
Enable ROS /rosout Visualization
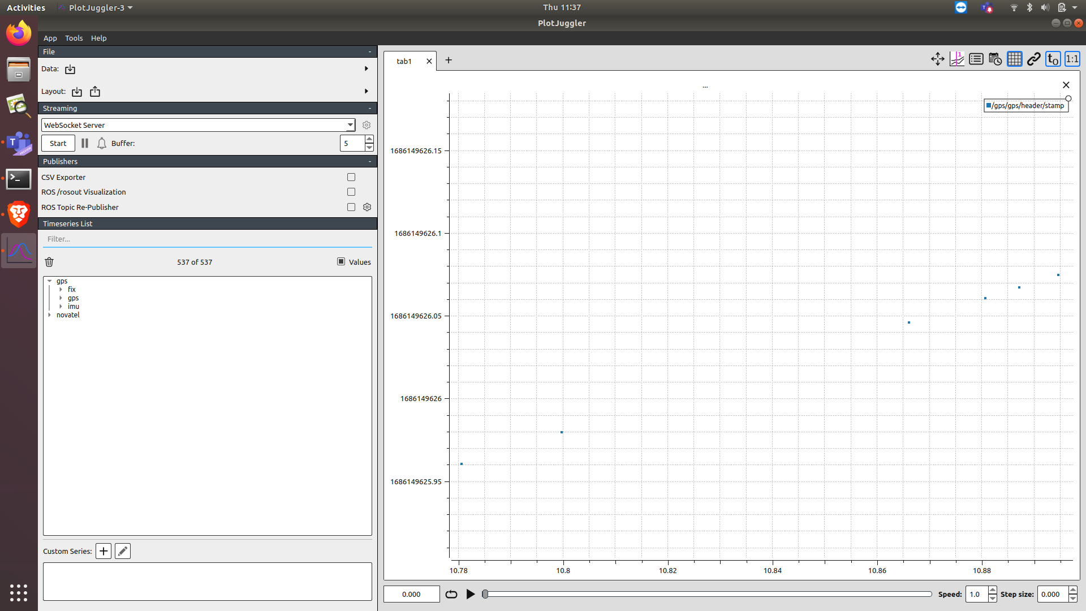351,192
